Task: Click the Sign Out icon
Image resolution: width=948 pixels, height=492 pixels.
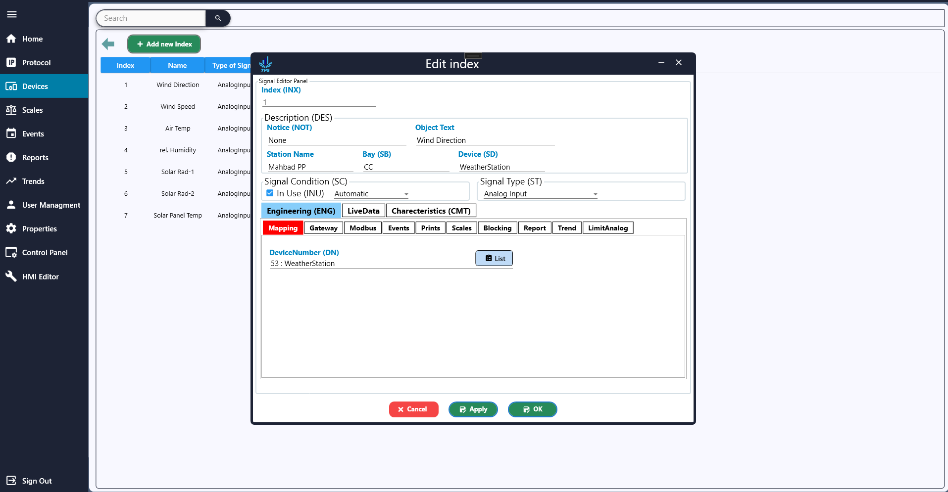Action: (11, 481)
